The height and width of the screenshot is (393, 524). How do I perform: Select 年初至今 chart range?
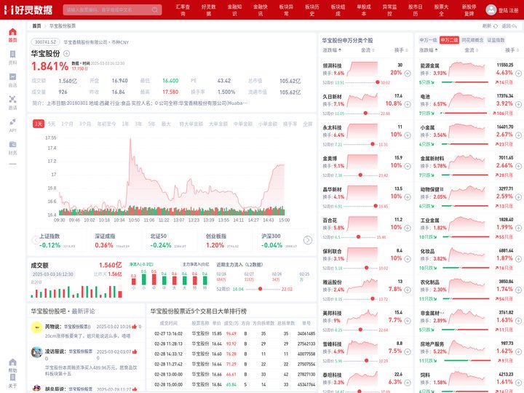click(106, 124)
